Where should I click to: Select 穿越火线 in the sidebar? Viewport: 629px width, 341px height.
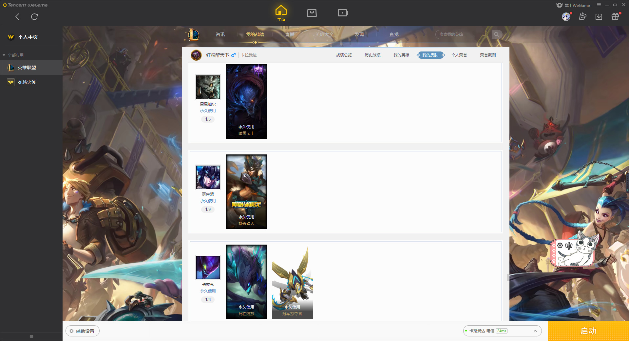31,82
